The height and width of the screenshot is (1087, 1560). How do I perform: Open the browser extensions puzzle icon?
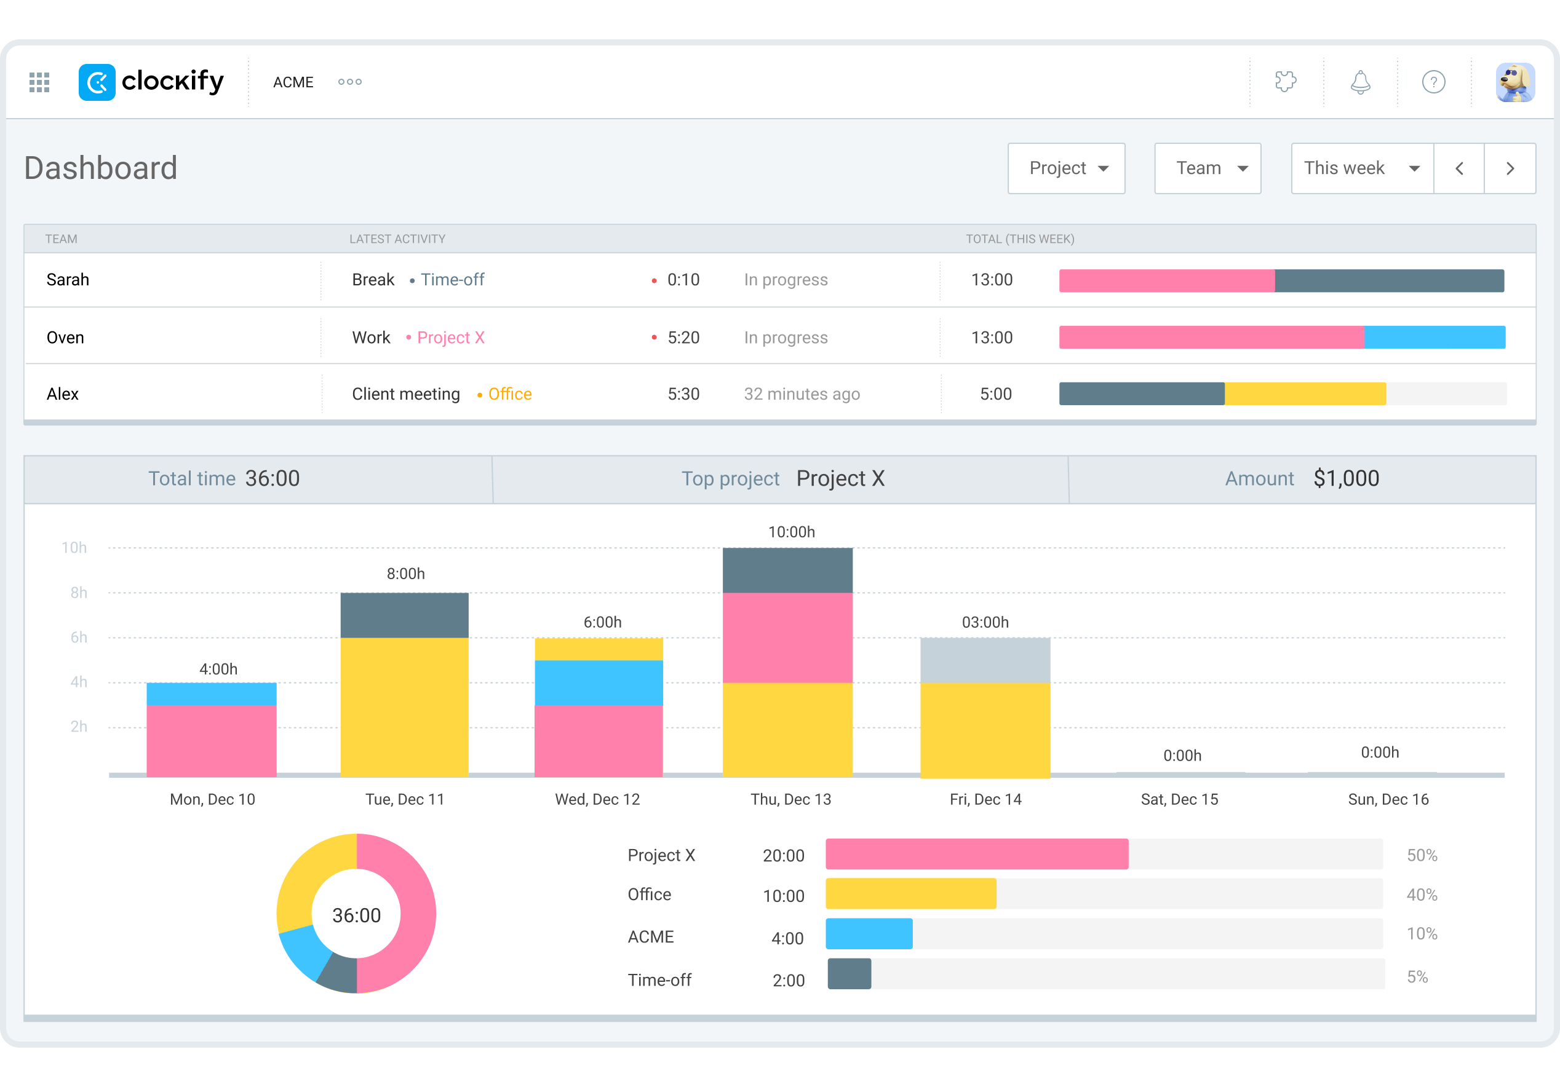(x=1286, y=82)
